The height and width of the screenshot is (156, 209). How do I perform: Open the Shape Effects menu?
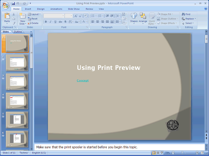pos(167,23)
